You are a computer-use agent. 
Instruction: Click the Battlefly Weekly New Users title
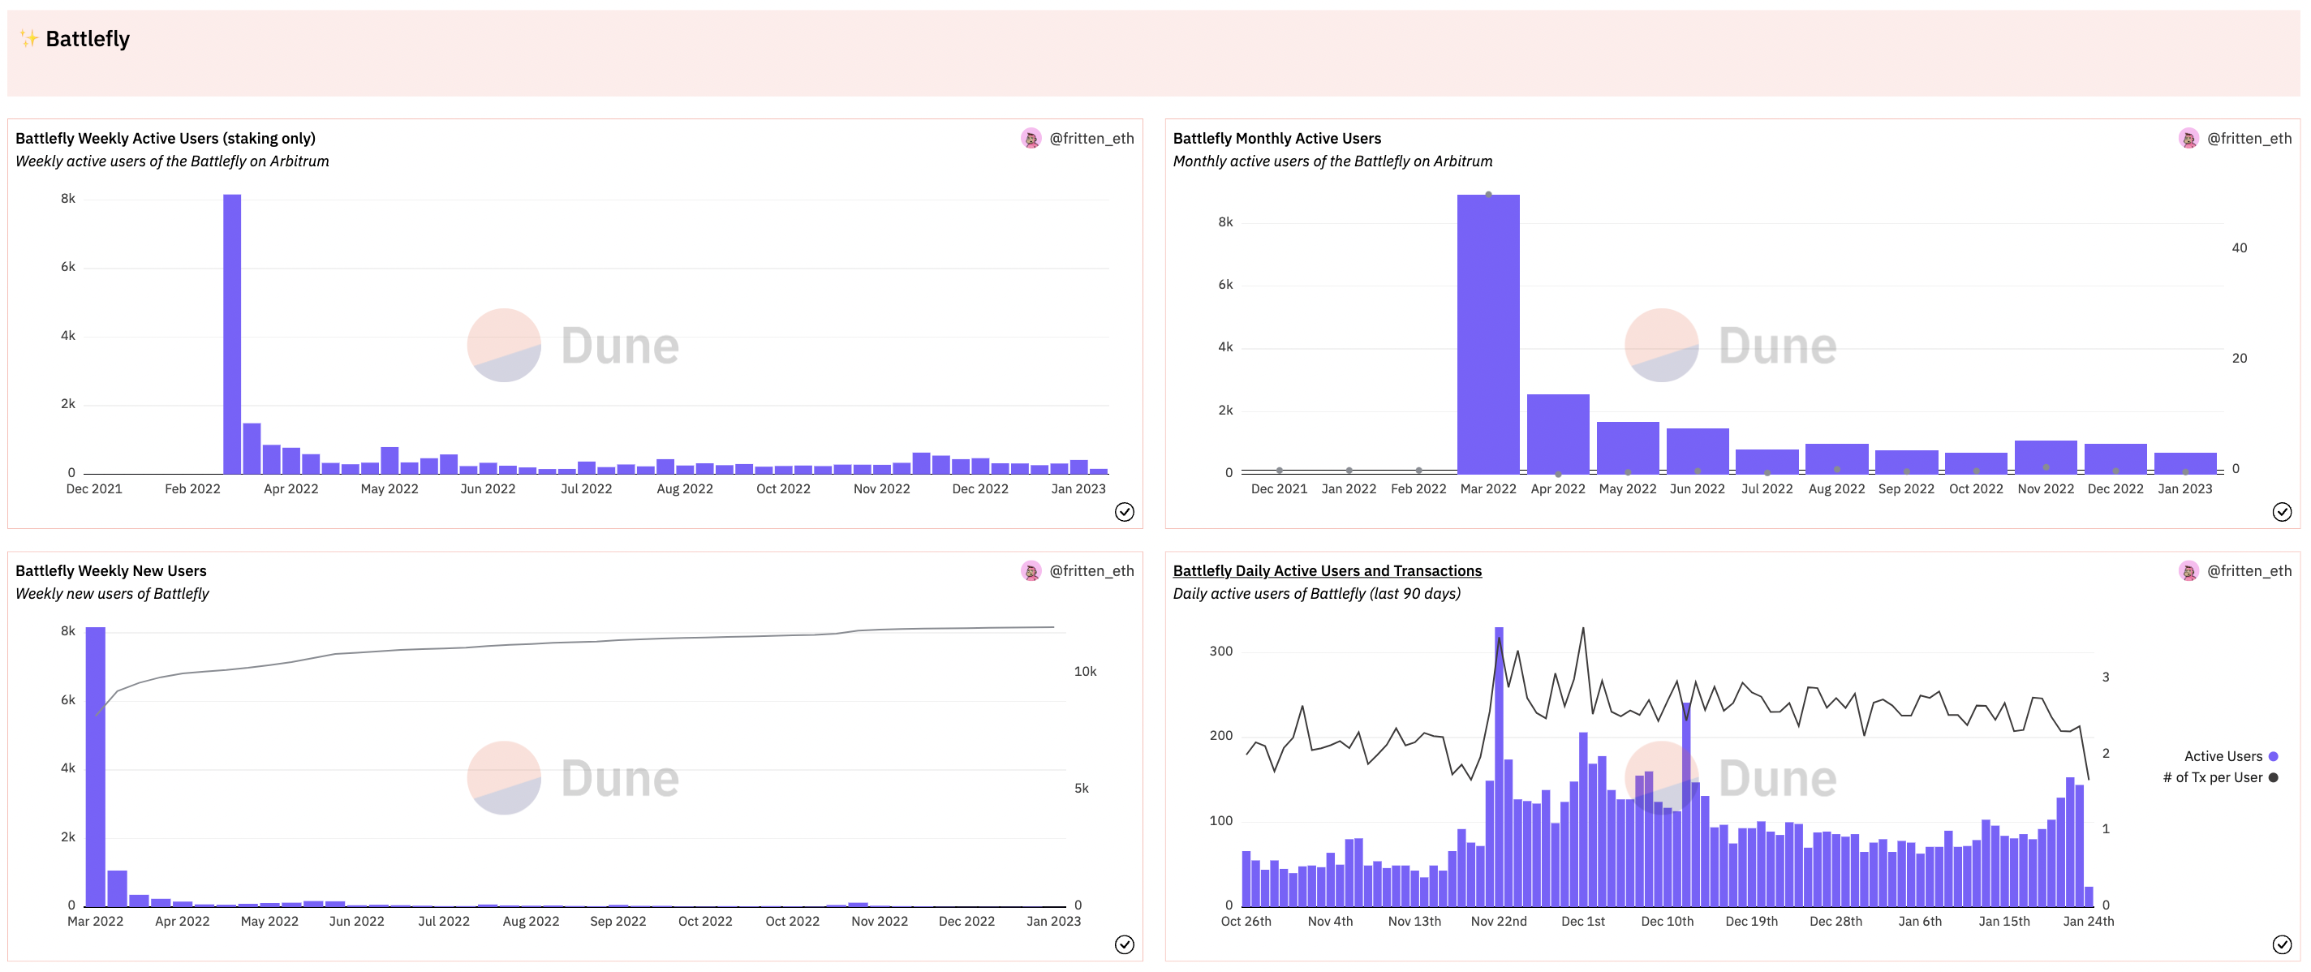110,571
